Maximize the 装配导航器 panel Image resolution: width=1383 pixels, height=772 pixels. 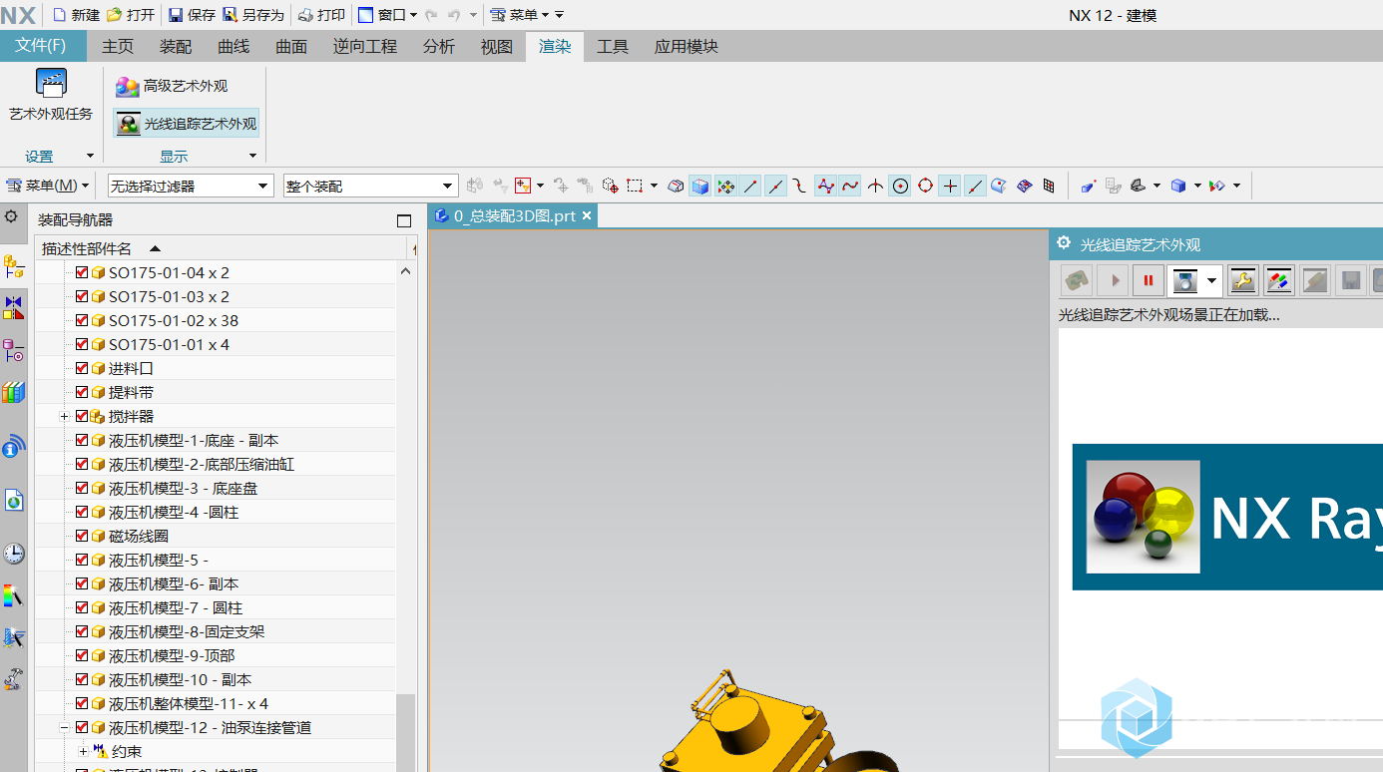point(404,220)
